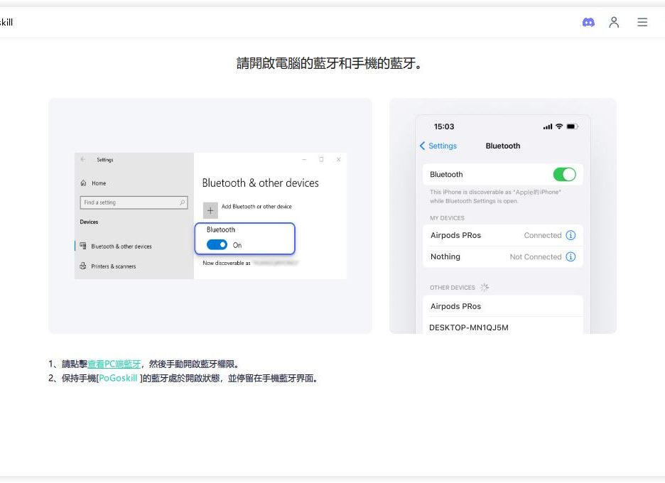Image resolution: width=665 pixels, height=483 pixels.
Task: Click info icon next to Airpods PROs
Action: 571,235
